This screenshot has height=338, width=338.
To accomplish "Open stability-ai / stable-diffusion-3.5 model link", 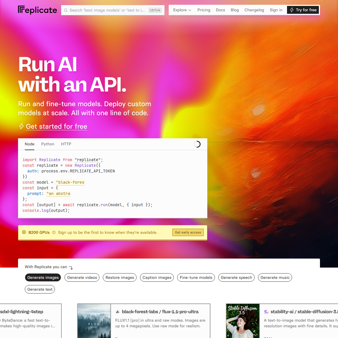I will tap(304, 312).
